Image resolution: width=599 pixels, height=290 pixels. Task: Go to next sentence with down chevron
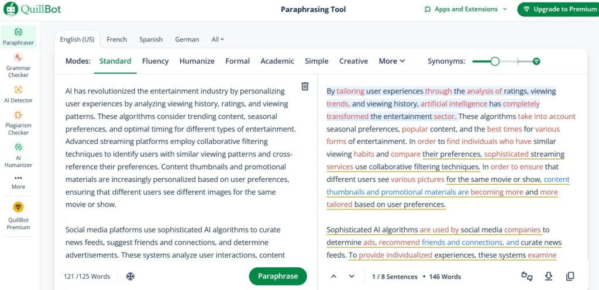[352, 277]
